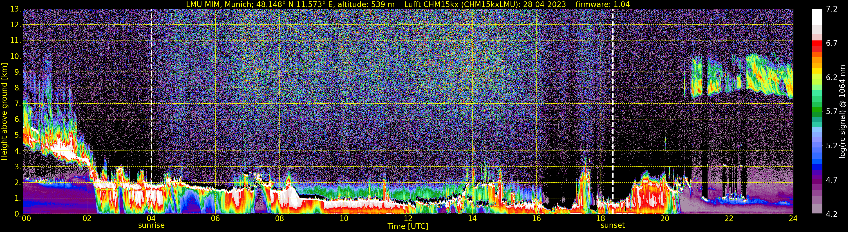This screenshot has height=232, width=848.
Task: Click the 10. height axis tick label
Action: pos(15,56)
